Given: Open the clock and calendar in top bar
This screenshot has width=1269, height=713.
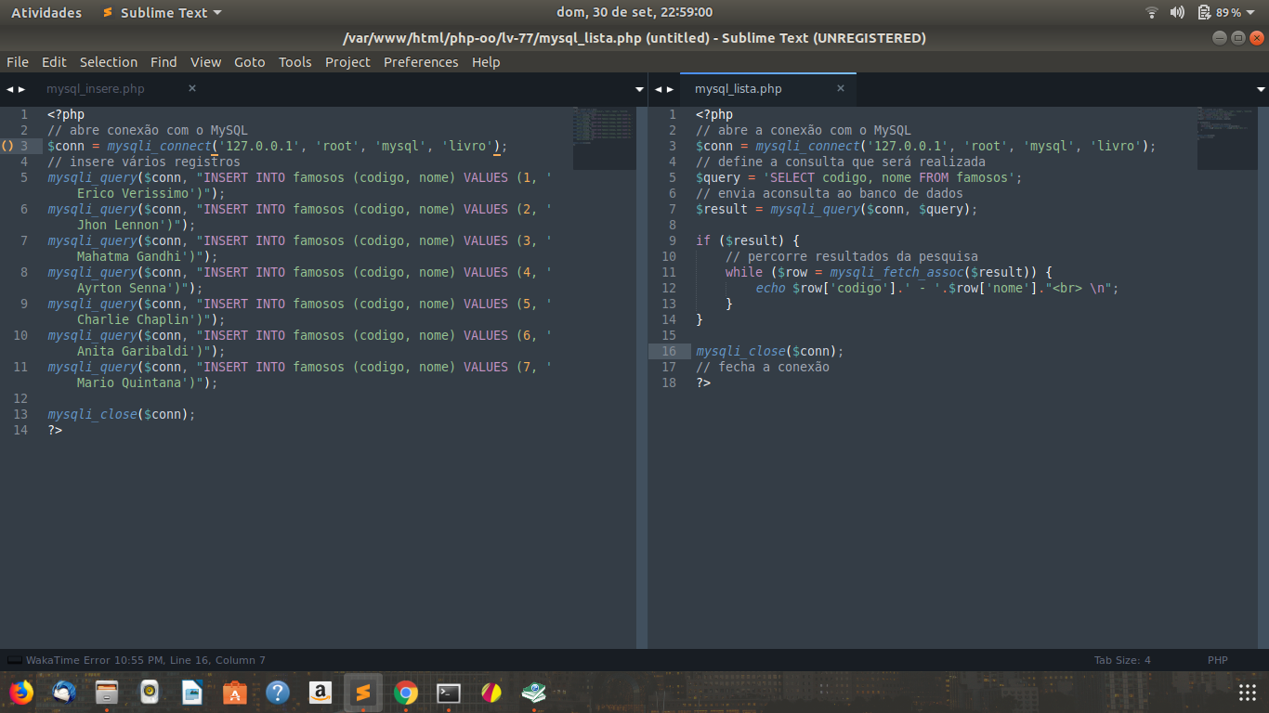Looking at the screenshot, I should [634, 12].
